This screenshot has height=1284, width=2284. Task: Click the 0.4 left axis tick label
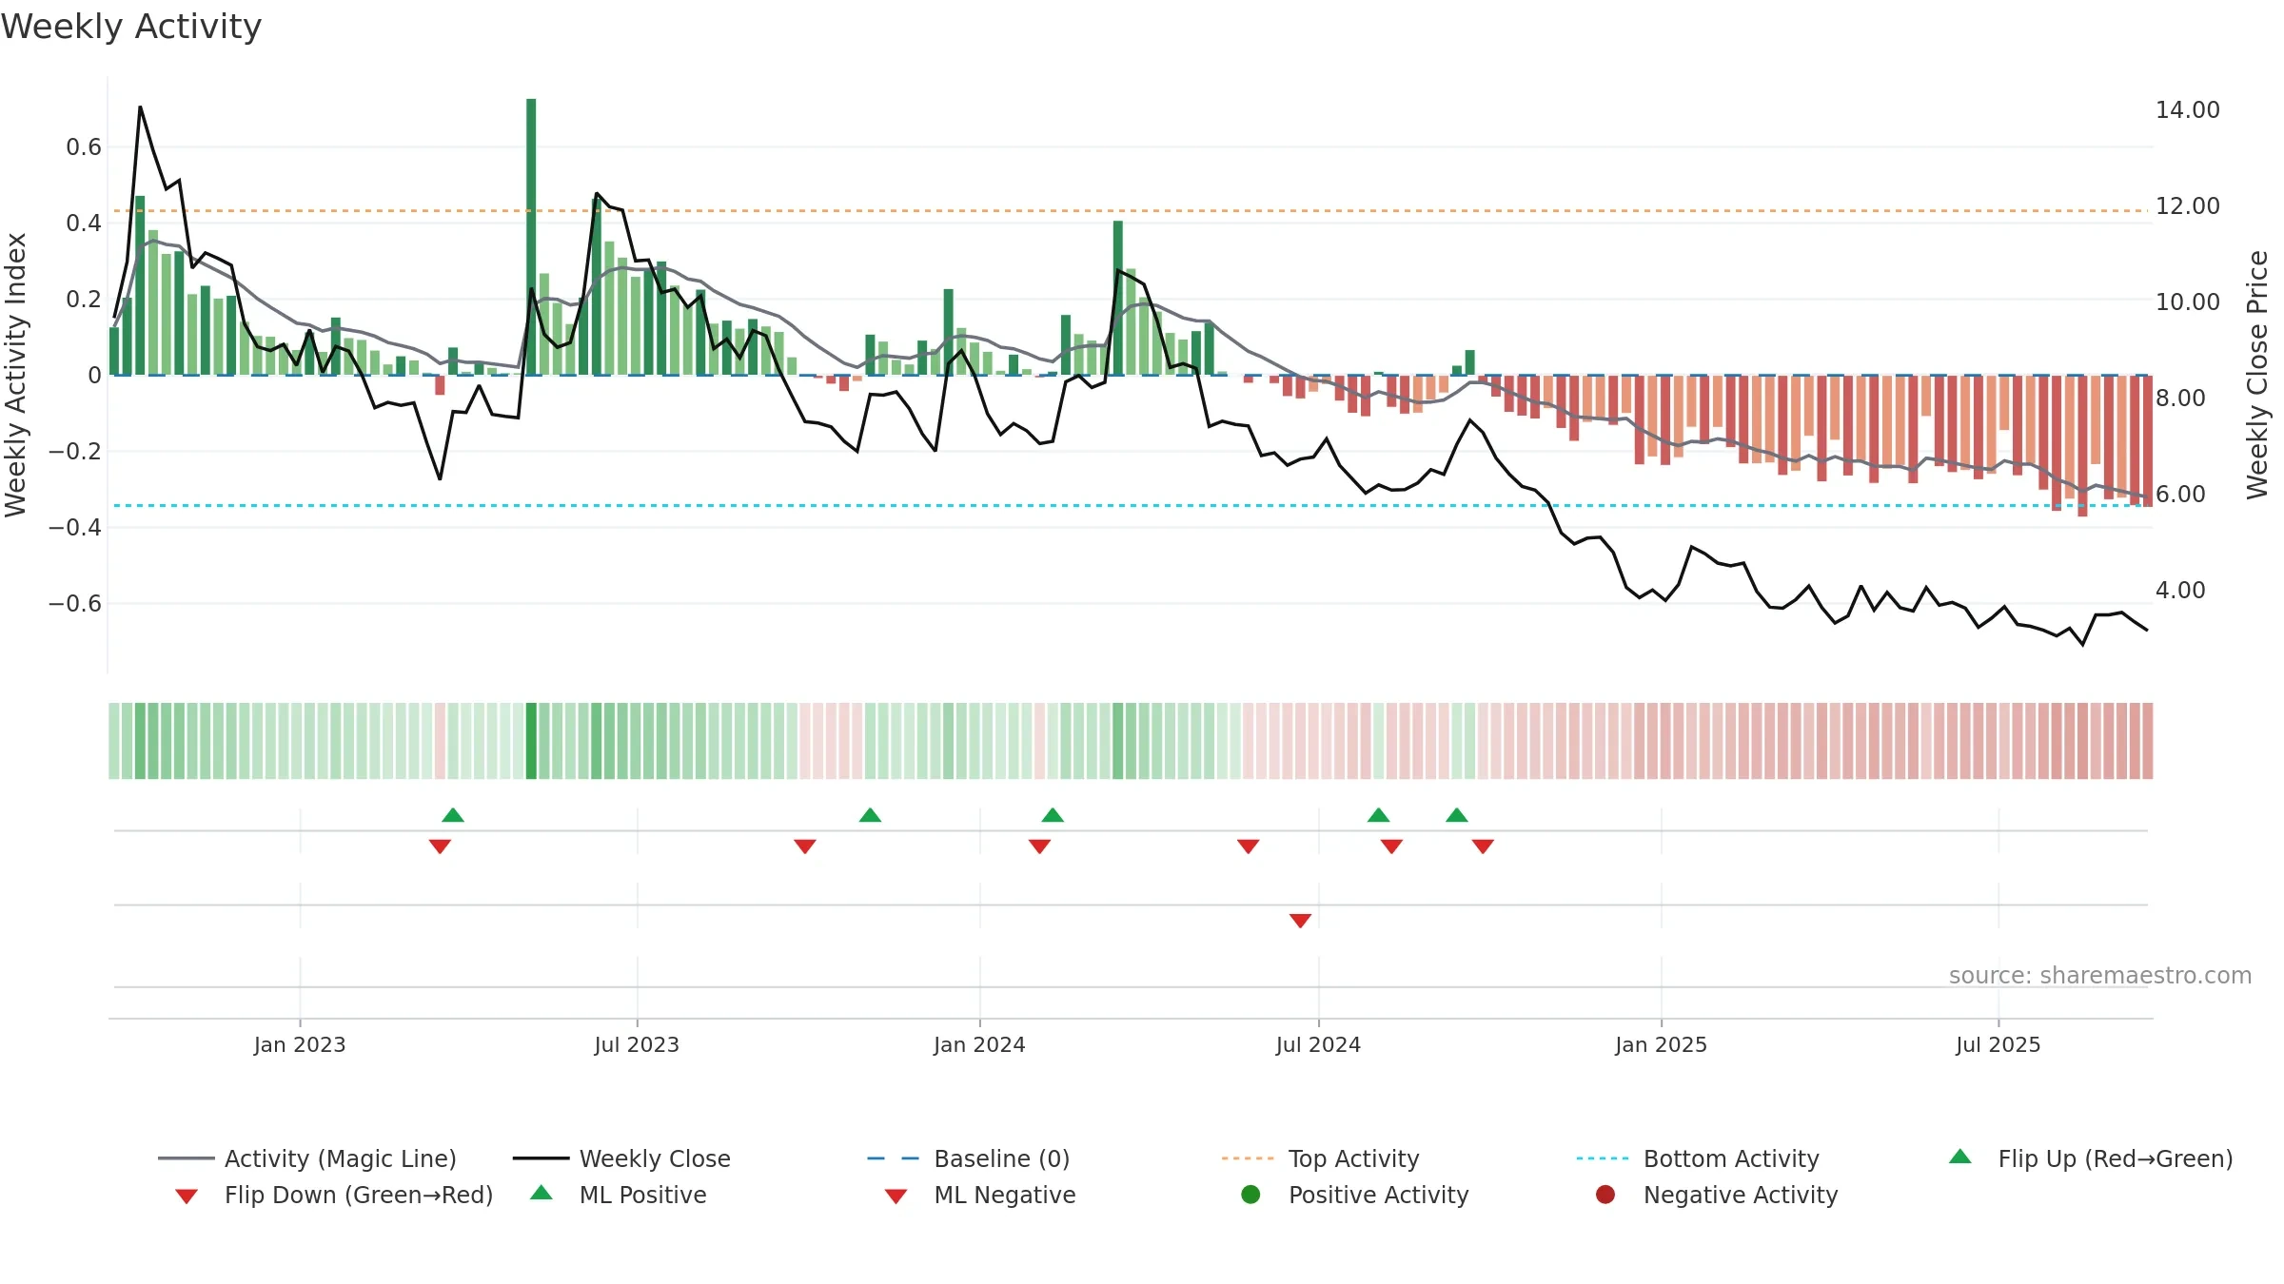pos(84,223)
